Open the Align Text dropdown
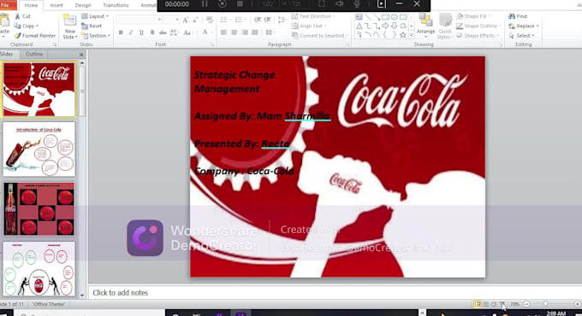 (x=309, y=26)
